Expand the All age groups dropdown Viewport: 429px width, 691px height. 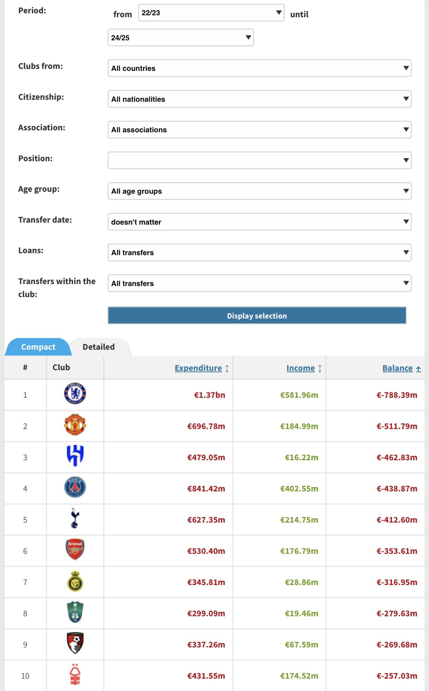point(259,191)
